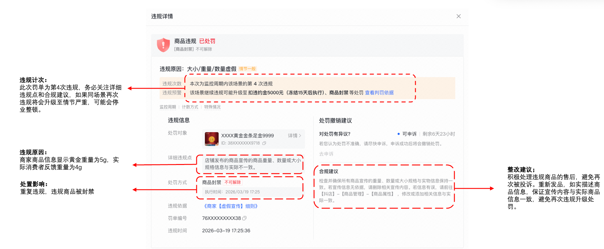Viewport: 604px width, 249px height.
Task: Show the 监控周期 explanation
Action: (x=168, y=107)
